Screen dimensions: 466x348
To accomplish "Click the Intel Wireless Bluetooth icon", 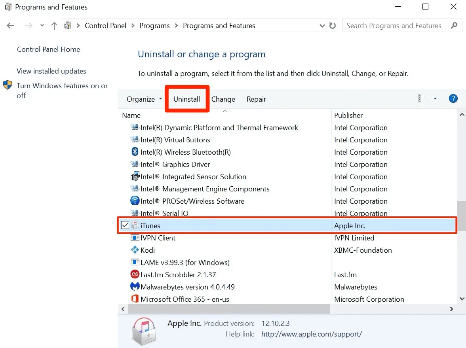I will tap(135, 152).
